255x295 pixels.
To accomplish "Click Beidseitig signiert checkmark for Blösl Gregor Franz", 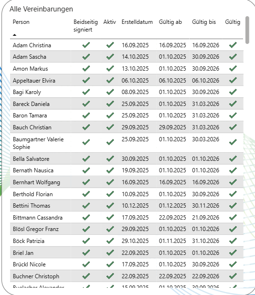I will click(86, 229).
